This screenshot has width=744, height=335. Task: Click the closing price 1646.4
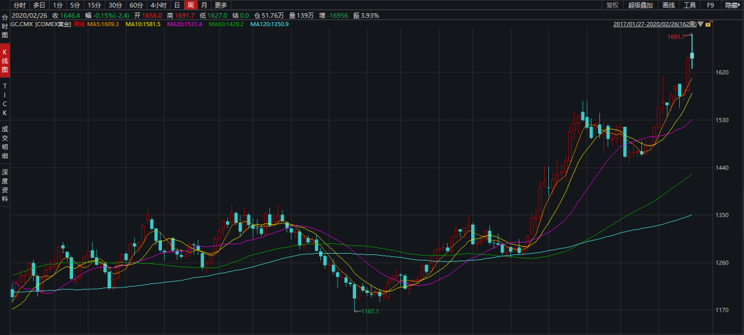(x=70, y=15)
